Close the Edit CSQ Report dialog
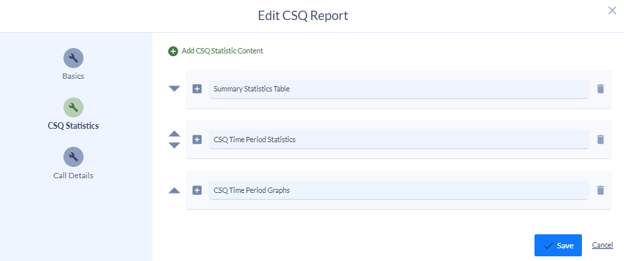 pos(612,11)
